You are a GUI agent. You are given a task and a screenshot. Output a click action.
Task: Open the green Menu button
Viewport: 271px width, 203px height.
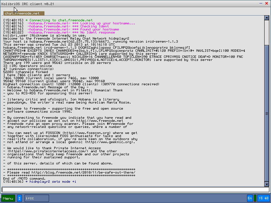[8, 198]
